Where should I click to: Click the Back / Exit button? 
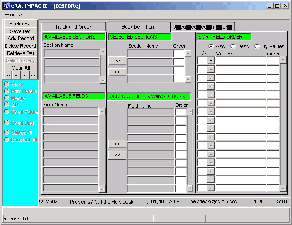pos(20,24)
